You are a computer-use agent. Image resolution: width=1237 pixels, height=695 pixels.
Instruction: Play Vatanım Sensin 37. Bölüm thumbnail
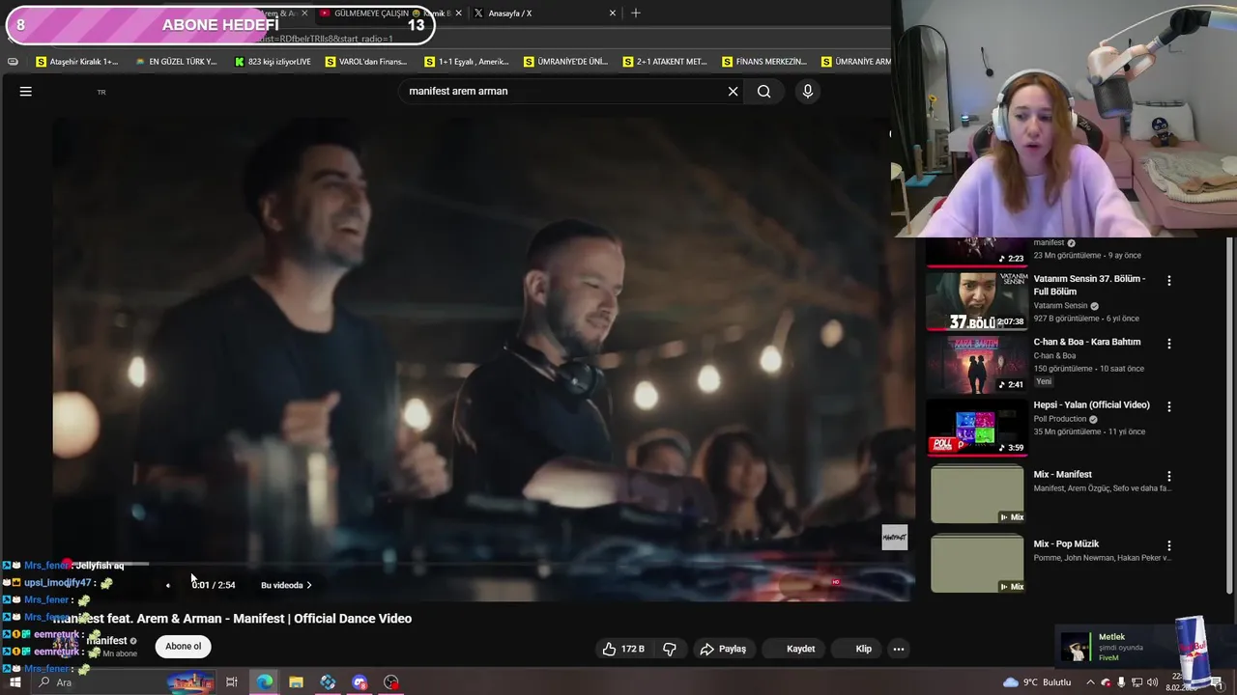pyautogui.click(x=977, y=301)
